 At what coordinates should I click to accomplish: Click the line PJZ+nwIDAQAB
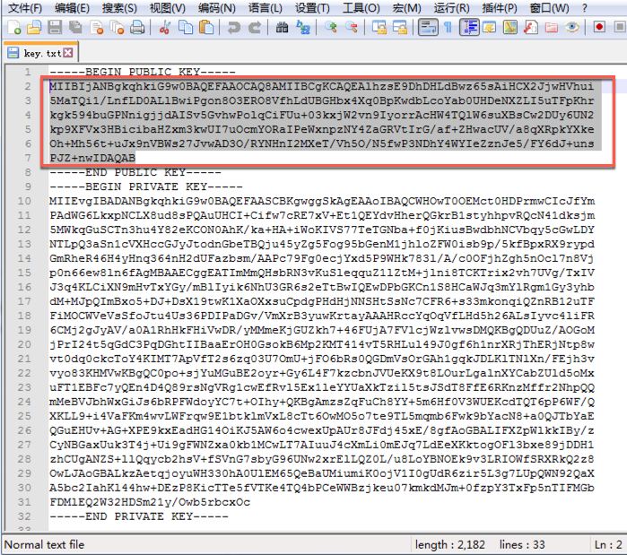click(x=92, y=158)
